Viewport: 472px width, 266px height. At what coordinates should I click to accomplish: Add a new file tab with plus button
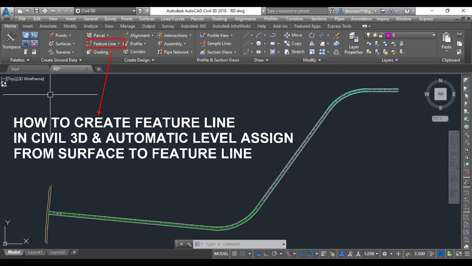pos(98,69)
